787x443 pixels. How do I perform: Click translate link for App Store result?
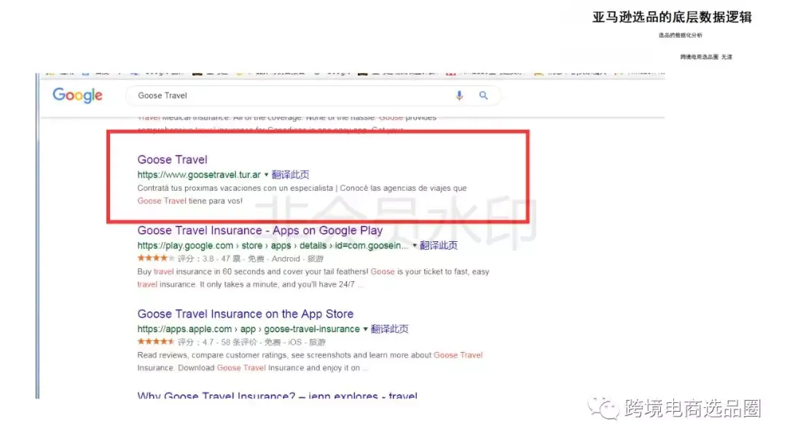[x=389, y=329]
